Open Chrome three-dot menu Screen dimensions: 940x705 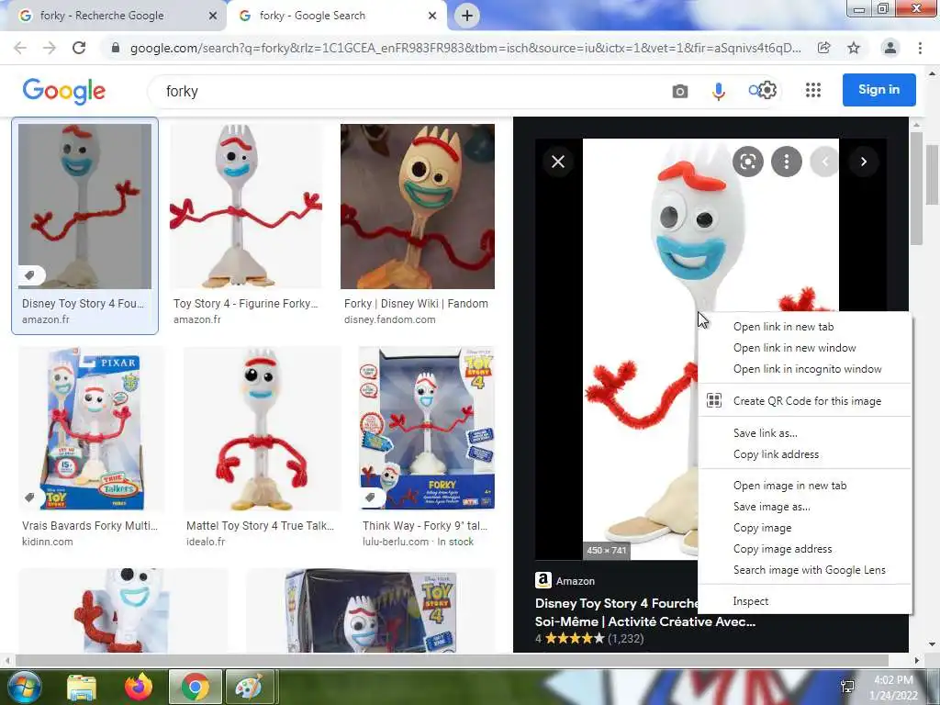click(x=920, y=48)
